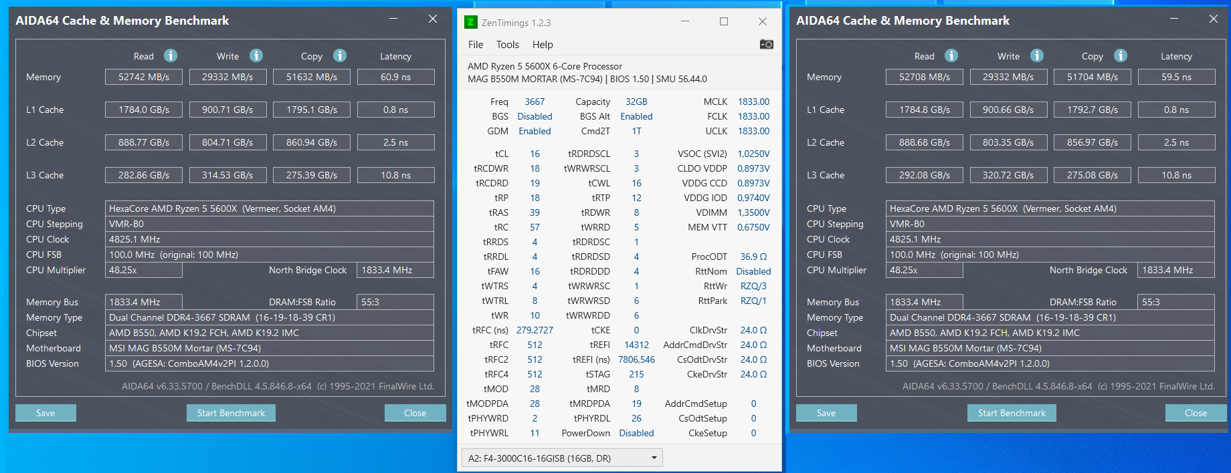Open the ZenTimings Help menu
This screenshot has height=473, width=1231.
click(x=543, y=45)
